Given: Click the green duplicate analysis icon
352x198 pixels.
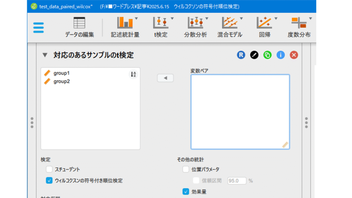Looking at the screenshot, I should coord(267,55).
